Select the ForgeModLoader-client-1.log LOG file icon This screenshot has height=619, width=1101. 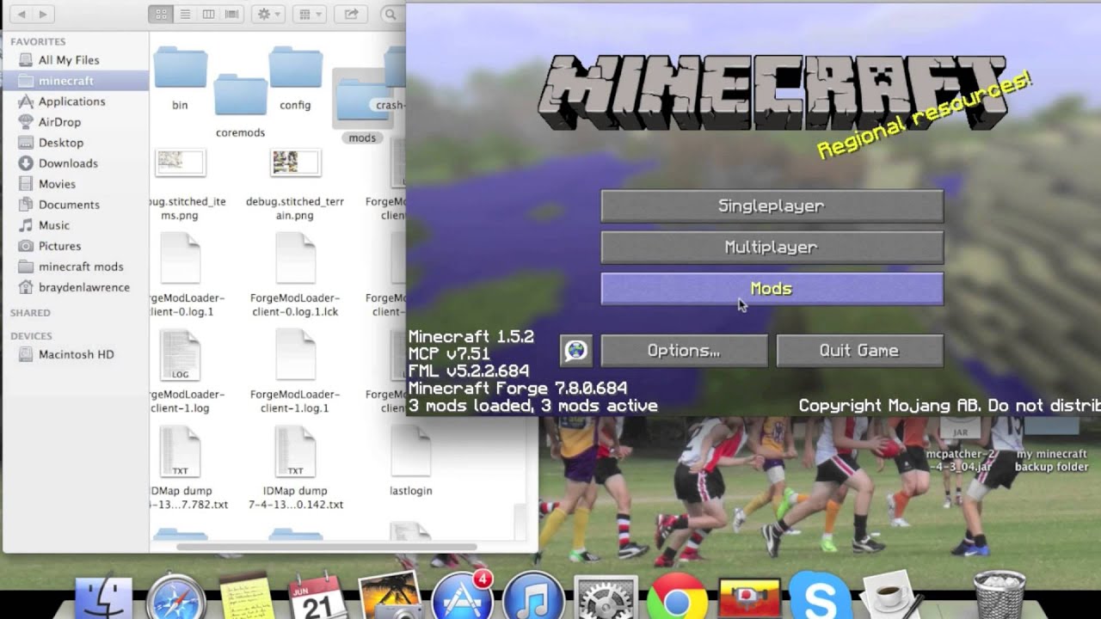pos(180,354)
